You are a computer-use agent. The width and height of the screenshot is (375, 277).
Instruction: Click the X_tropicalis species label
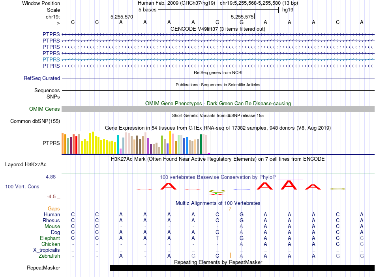coord(47,250)
